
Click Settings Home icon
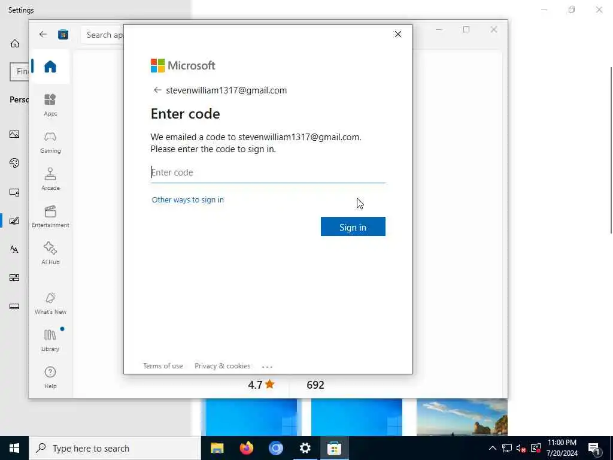[x=15, y=43]
